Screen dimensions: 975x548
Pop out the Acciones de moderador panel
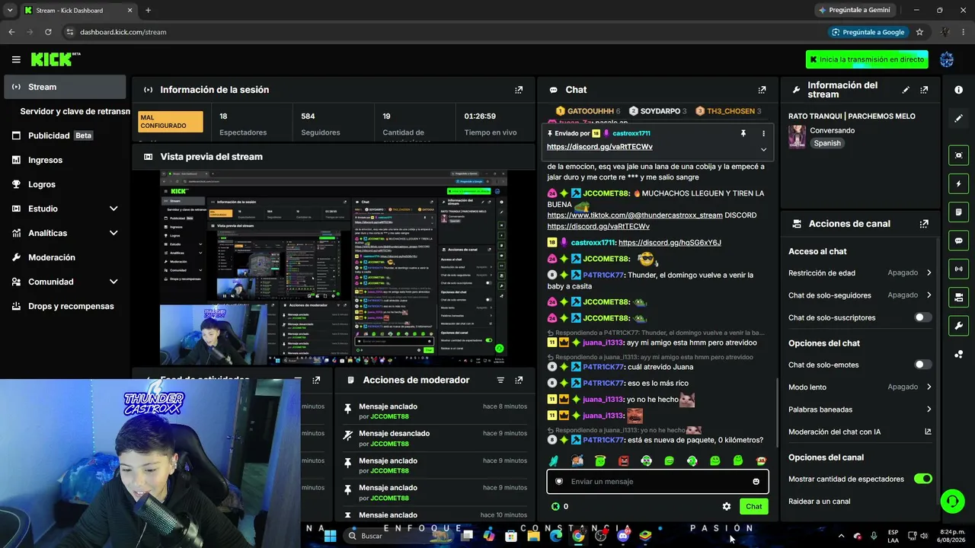pos(519,380)
